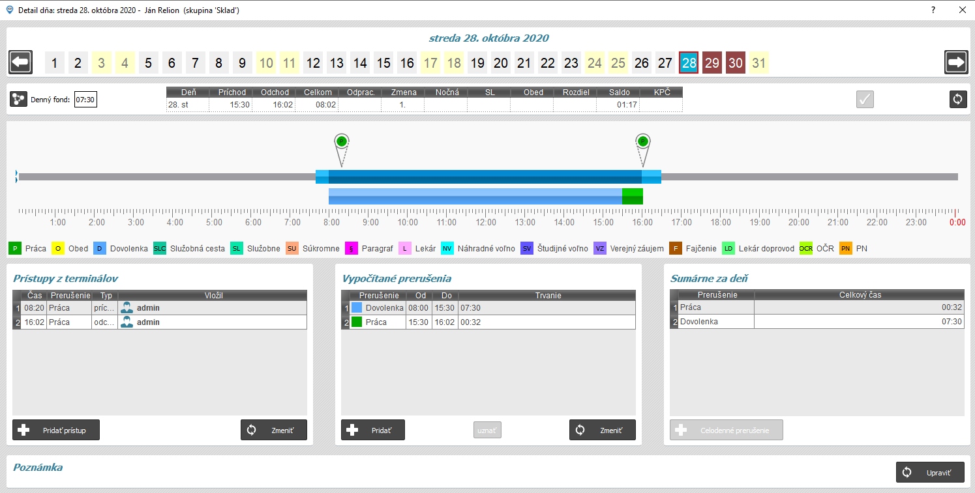Screen dimensions: 975x493
Task: Click the Celkový čas column header
Action: pos(860,295)
